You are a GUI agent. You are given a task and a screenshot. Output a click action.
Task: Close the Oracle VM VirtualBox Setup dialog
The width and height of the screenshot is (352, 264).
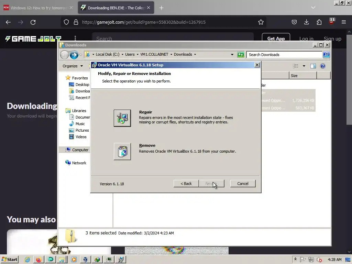click(257, 65)
